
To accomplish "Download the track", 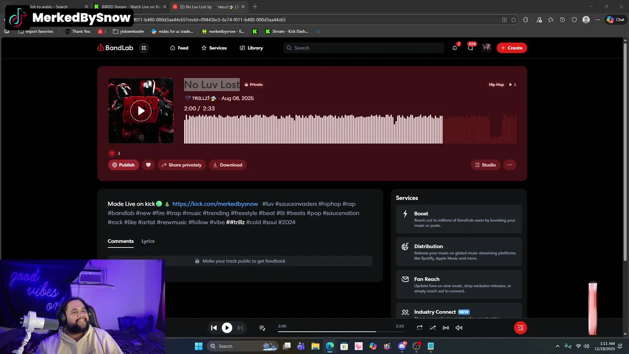I will pyautogui.click(x=228, y=165).
